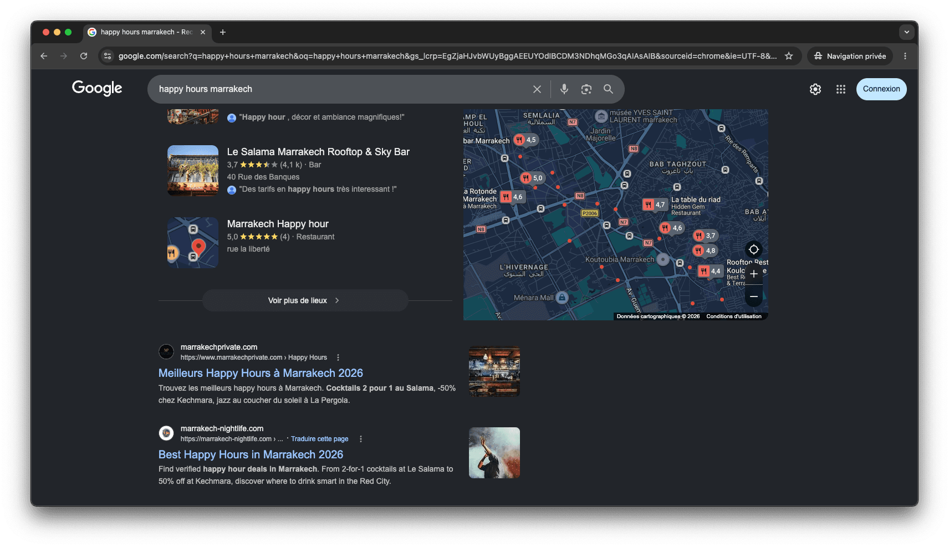
Task: Open the Google apps grid
Action: click(840, 89)
